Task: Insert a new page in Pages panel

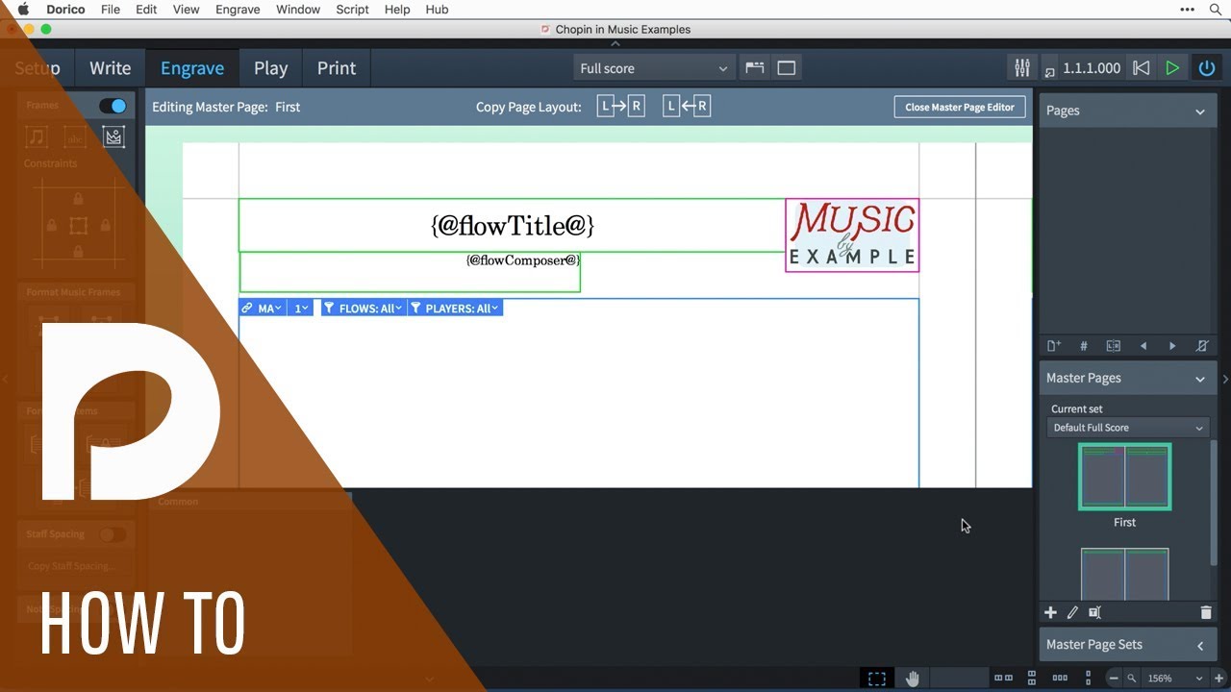Action: point(1054,346)
